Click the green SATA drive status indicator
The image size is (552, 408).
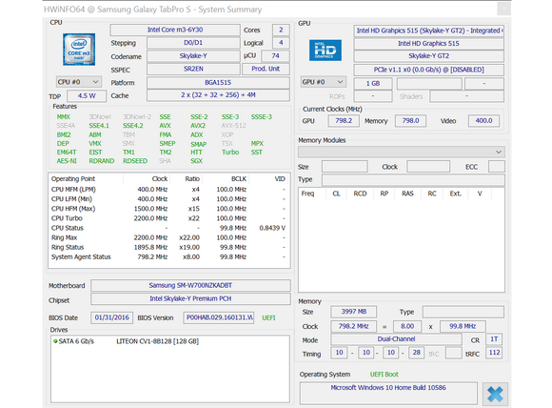[55, 341]
